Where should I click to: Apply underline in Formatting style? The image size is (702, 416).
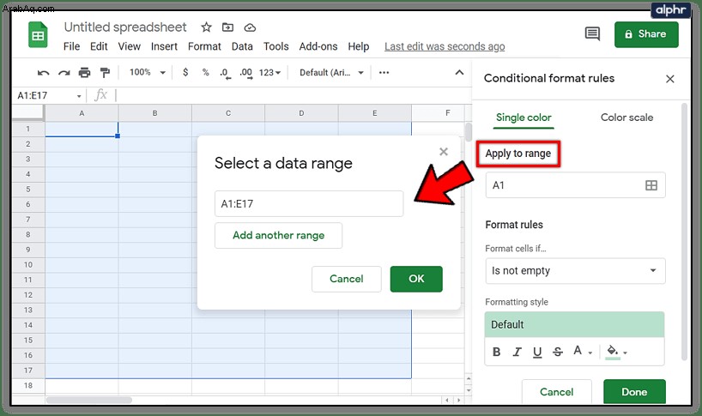[537, 353]
